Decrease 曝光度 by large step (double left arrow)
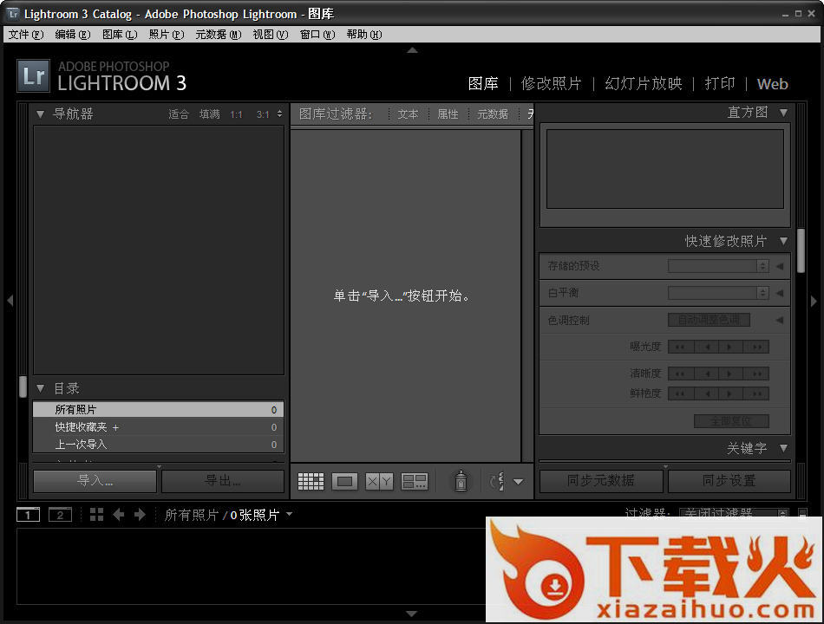This screenshot has width=824, height=624. pyautogui.click(x=681, y=347)
